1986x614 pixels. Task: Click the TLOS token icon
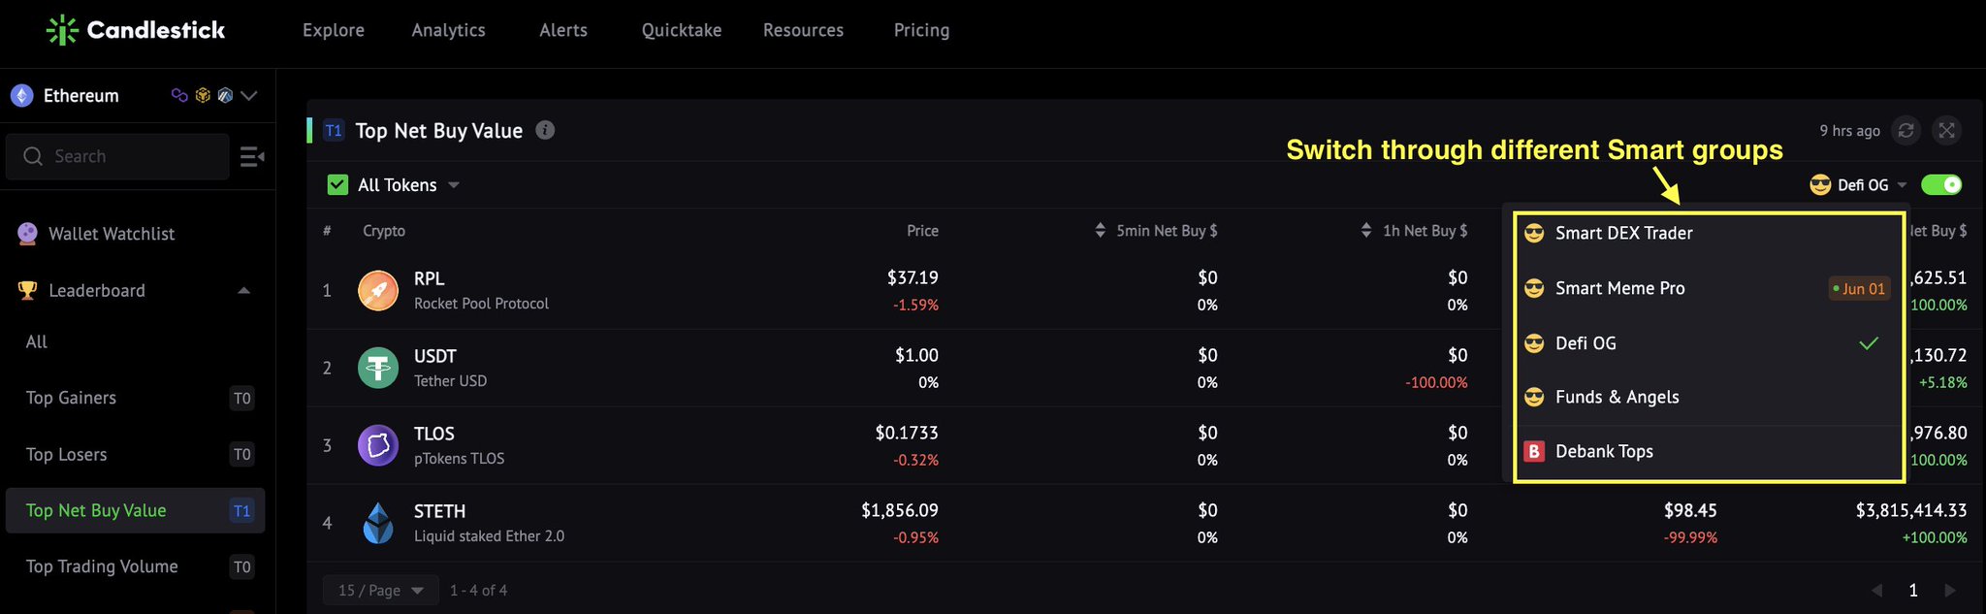(x=378, y=445)
